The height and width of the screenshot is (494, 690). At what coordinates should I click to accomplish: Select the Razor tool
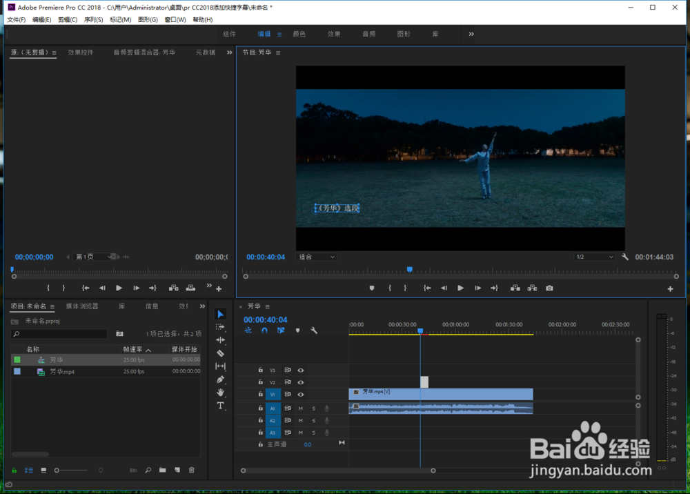tap(221, 353)
